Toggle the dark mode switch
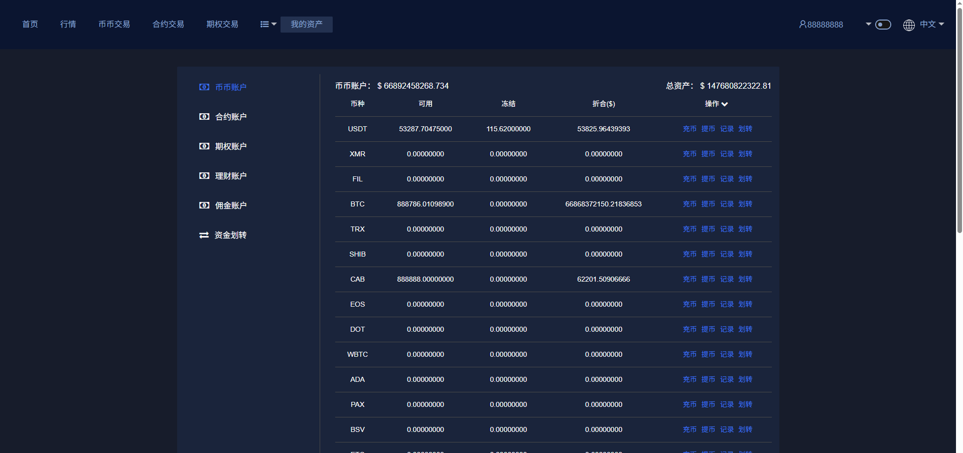963x453 pixels. (883, 25)
